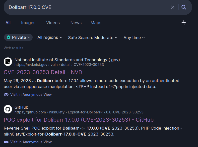Clear the search box with X icon
Viewport: 198px width, 147px height.
point(173,7)
